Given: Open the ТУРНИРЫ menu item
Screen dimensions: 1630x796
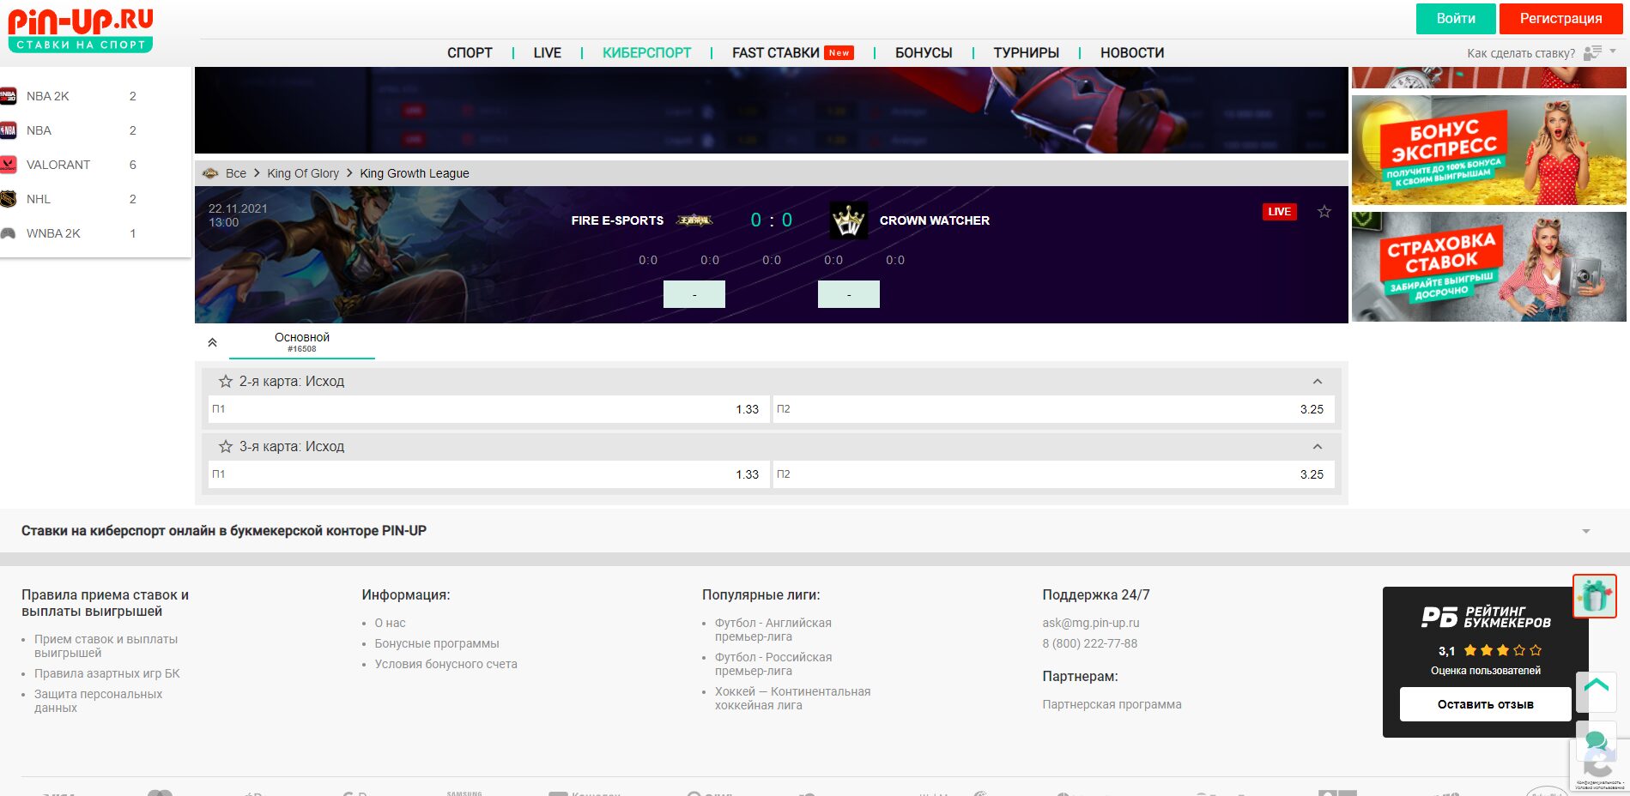Looking at the screenshot, I should pyautogui.click(x=1026, y=53).
